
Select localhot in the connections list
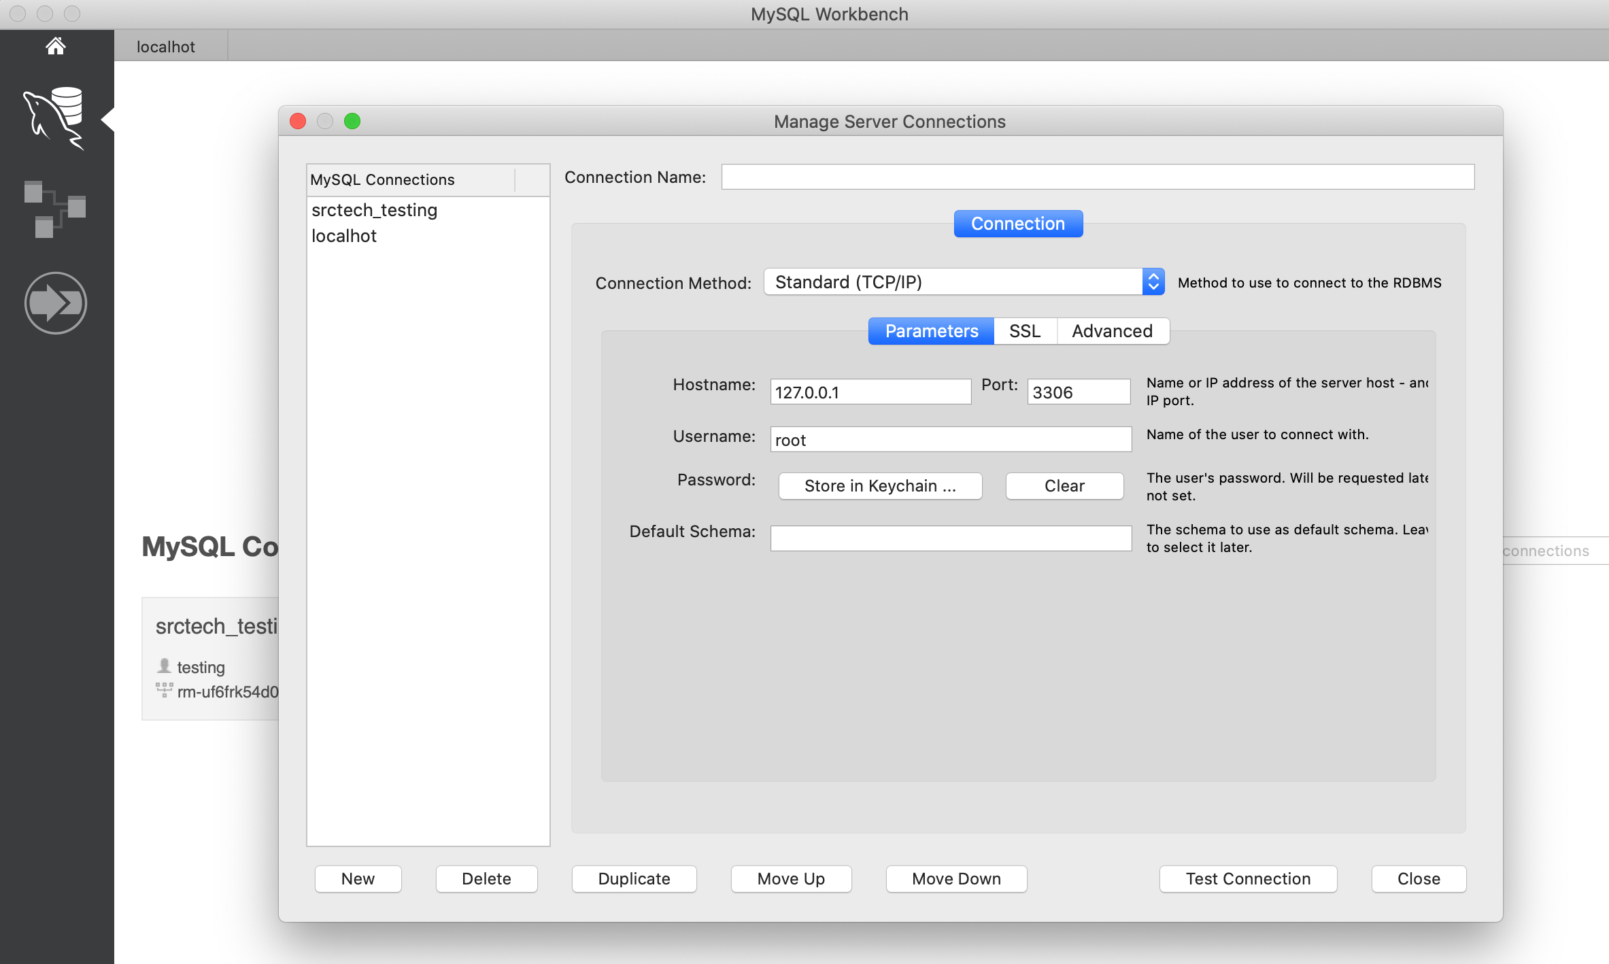coord(428,236)
